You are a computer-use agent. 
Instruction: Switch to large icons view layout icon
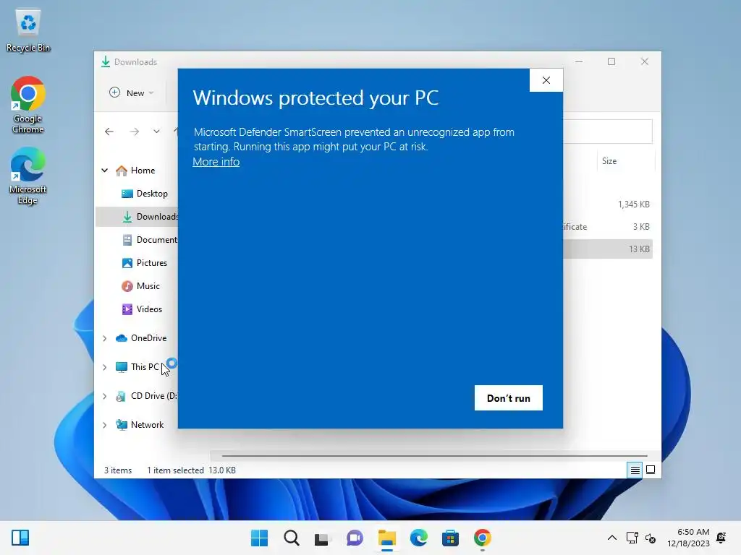(x=651, y=470)
